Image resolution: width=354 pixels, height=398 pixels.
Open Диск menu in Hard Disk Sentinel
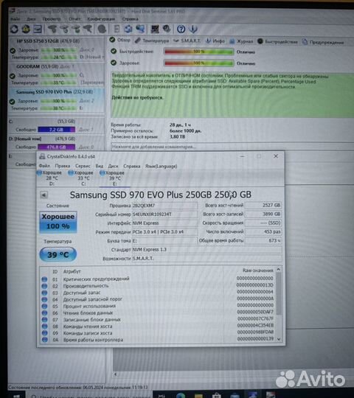pyautogui.click(x=31, y=19)
